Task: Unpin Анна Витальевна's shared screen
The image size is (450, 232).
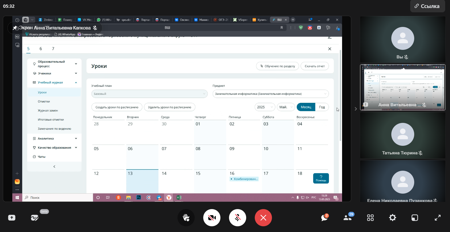Action: pos(15,28)
